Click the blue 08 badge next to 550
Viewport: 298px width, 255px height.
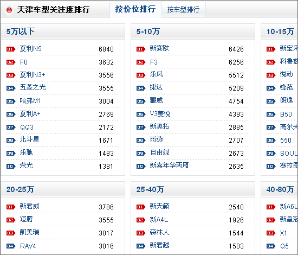[x=271, y=140]
